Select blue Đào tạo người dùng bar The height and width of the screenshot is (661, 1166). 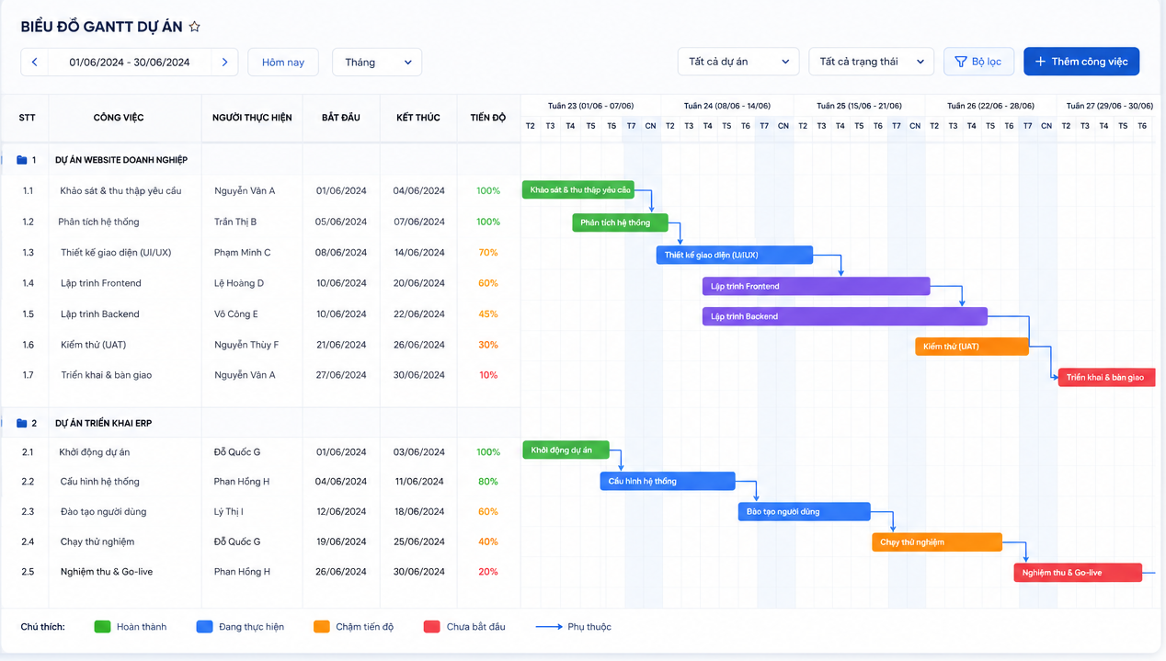tap(805, 511)
